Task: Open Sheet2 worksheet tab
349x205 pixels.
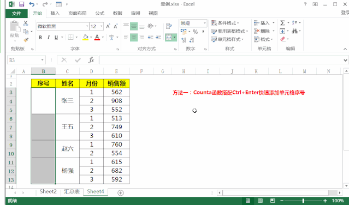Action: [x=48, y=192]
